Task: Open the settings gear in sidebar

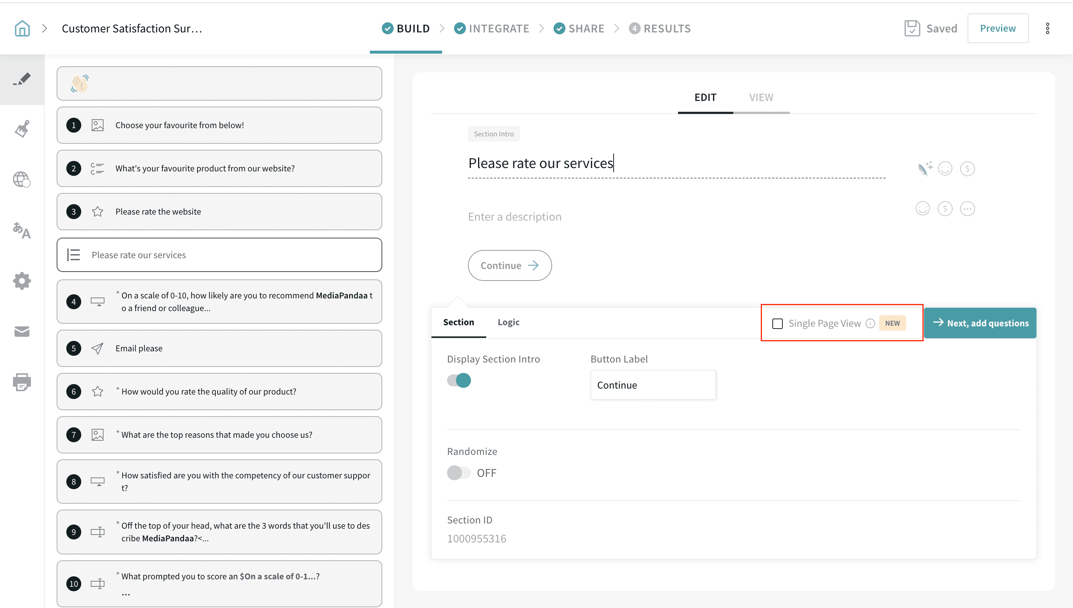Action: pyautogui.click(x=22, y=281)
